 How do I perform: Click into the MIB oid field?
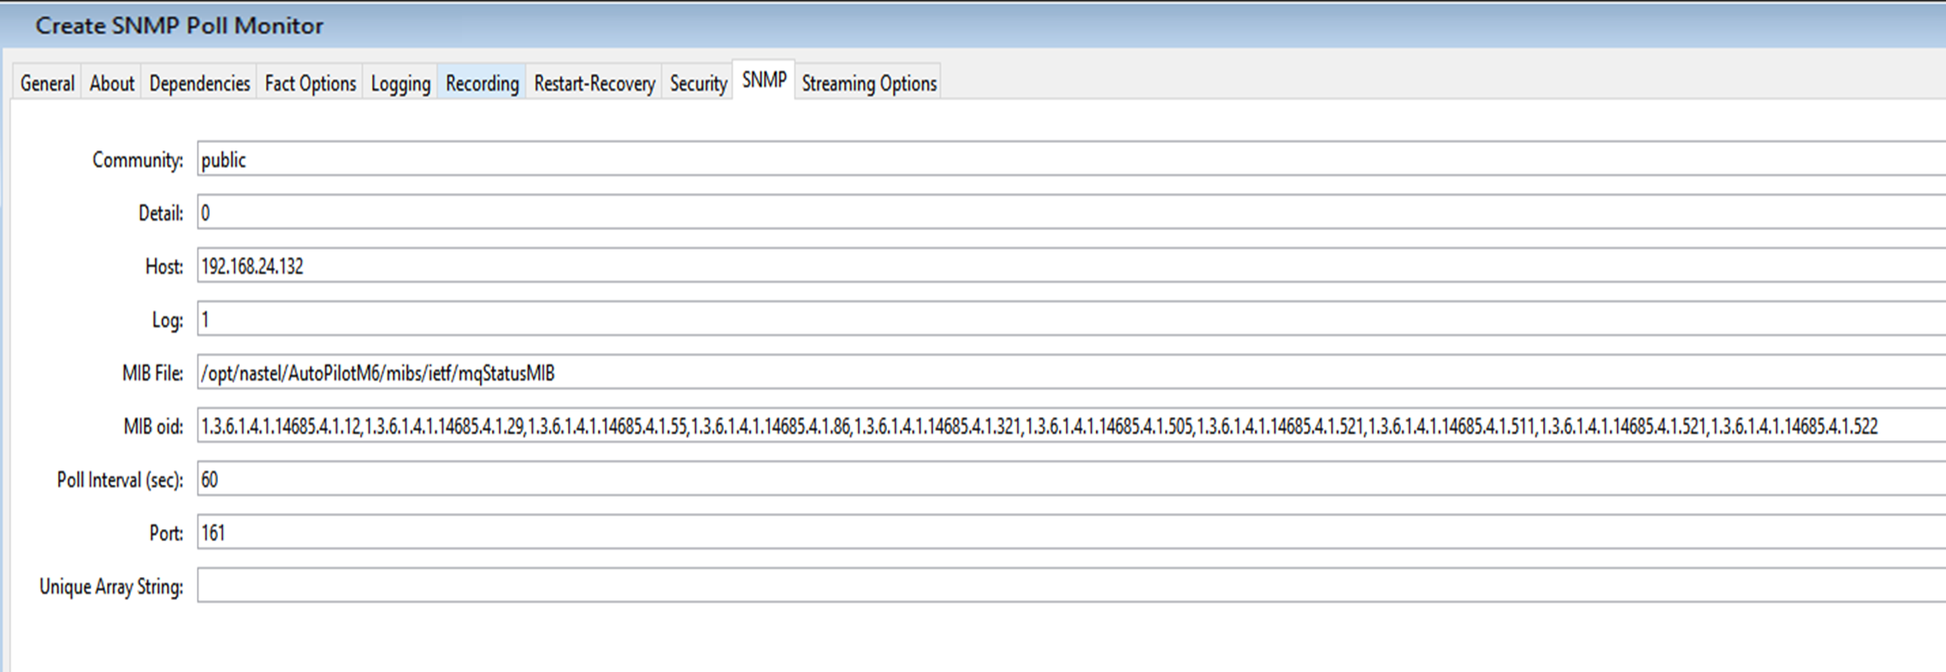(1071, 426)
